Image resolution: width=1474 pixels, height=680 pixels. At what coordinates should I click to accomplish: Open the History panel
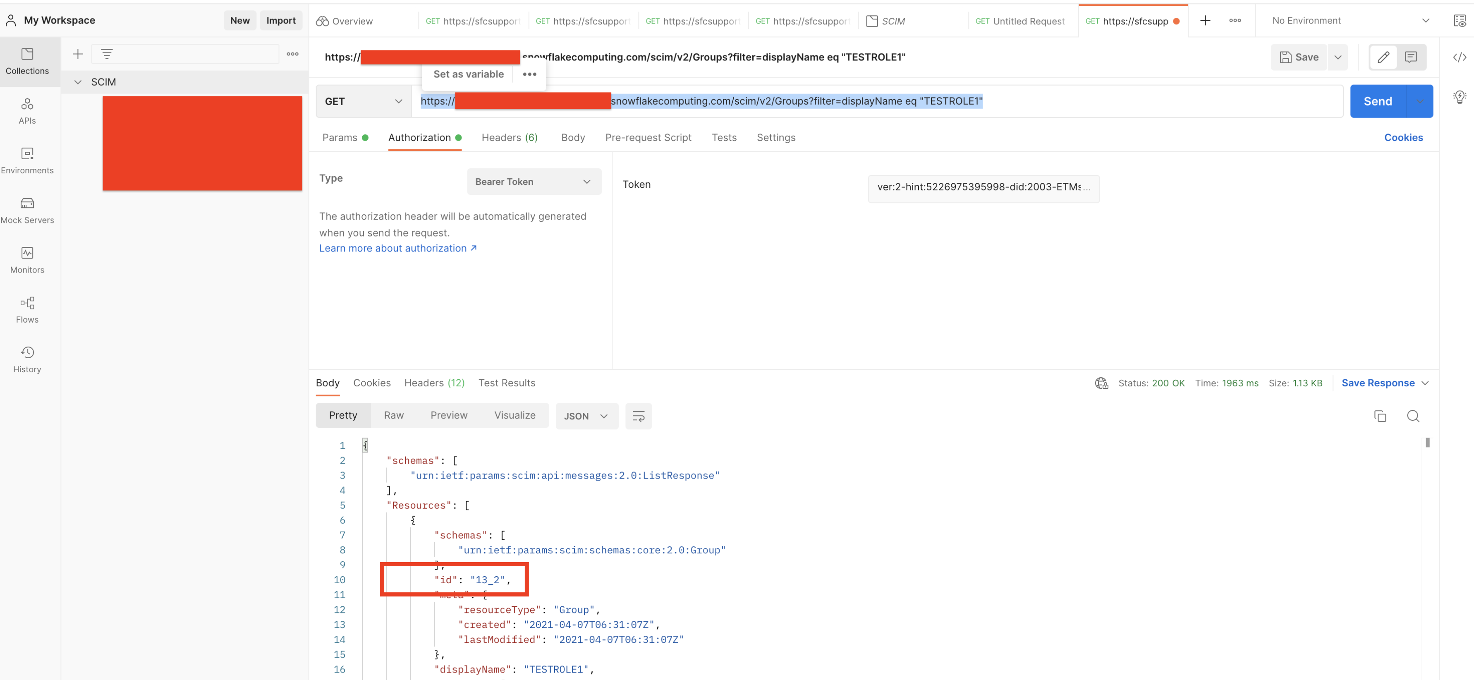click(27, 359)
